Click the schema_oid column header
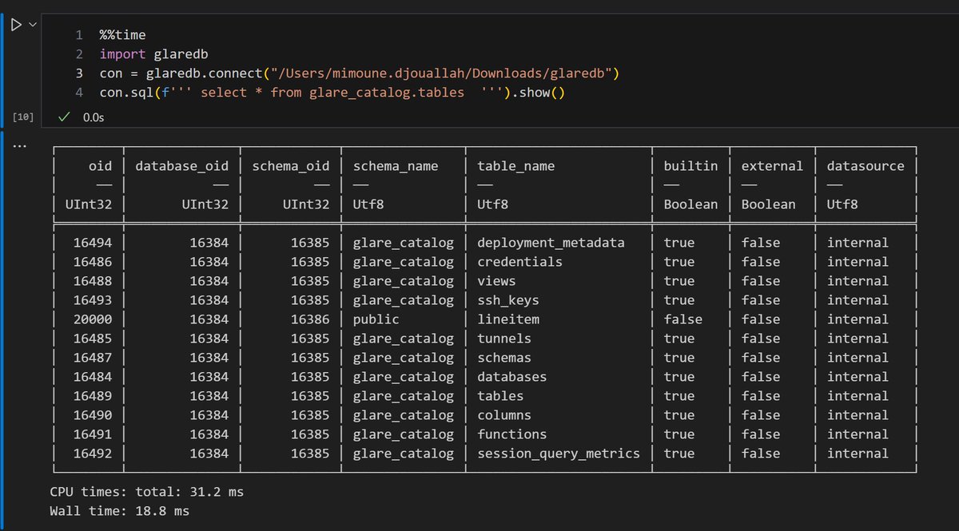The height and width of the screenshot is (531, 959). pyautogui.click(x=290, y=166)
